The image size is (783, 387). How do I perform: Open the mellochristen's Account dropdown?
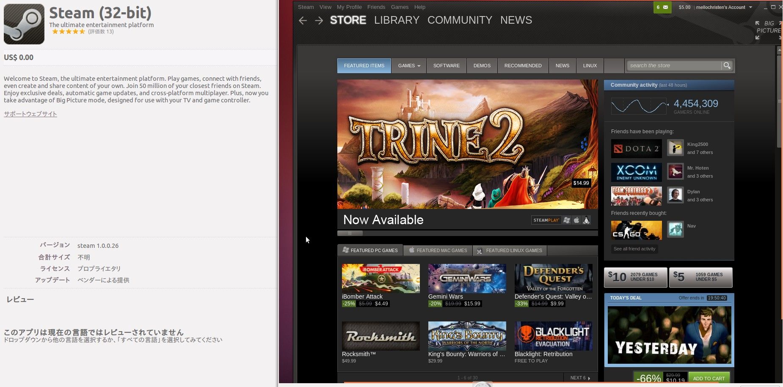click(724, 7)
